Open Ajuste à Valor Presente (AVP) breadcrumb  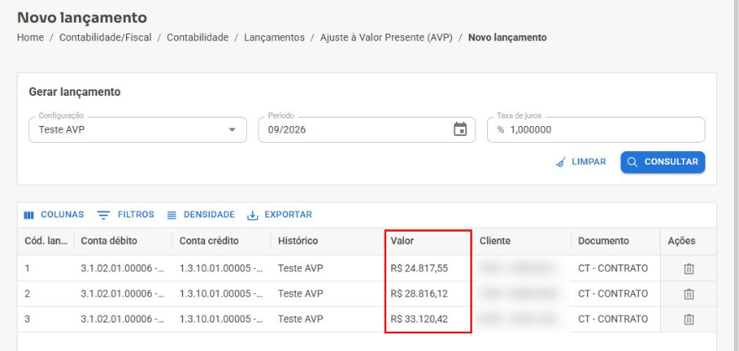click(386, 38)
